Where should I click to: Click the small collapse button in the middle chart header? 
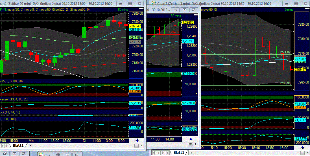click(196, 15)
